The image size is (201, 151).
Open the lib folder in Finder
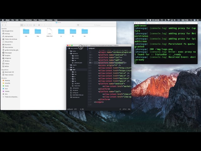point(73,31)
